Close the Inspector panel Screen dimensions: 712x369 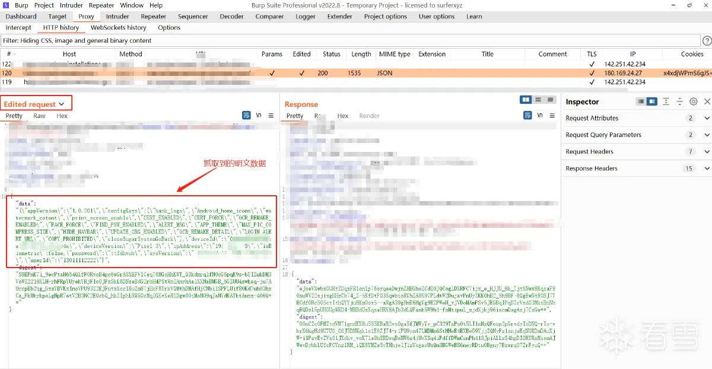[x=707, y=101]
